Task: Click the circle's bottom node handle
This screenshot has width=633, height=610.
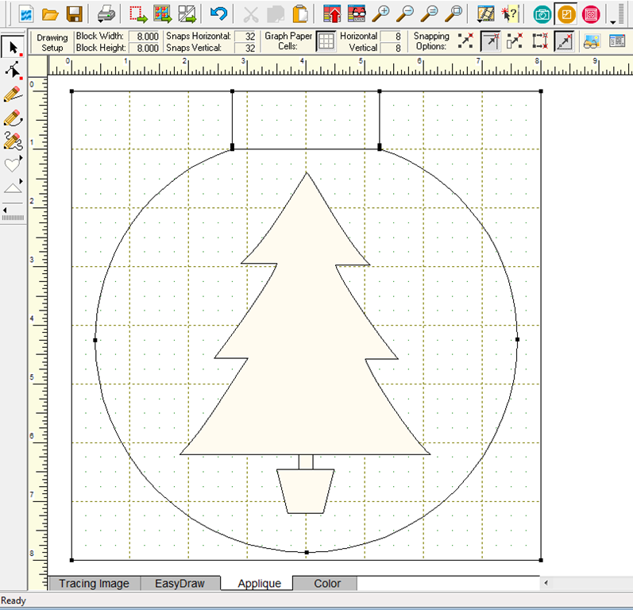Action: (x=307, y=552)
